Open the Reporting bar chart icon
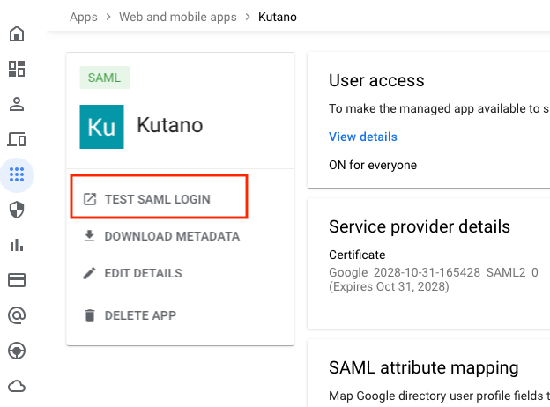550x407 pixels. (x=17, y=245)
